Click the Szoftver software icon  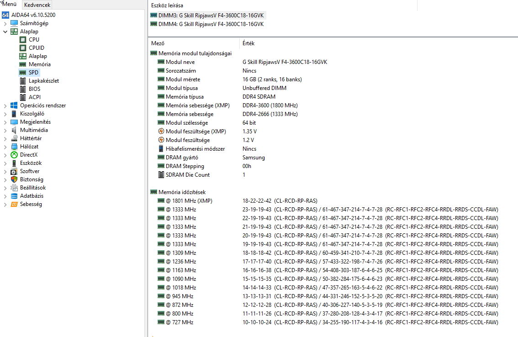[14, 171]
